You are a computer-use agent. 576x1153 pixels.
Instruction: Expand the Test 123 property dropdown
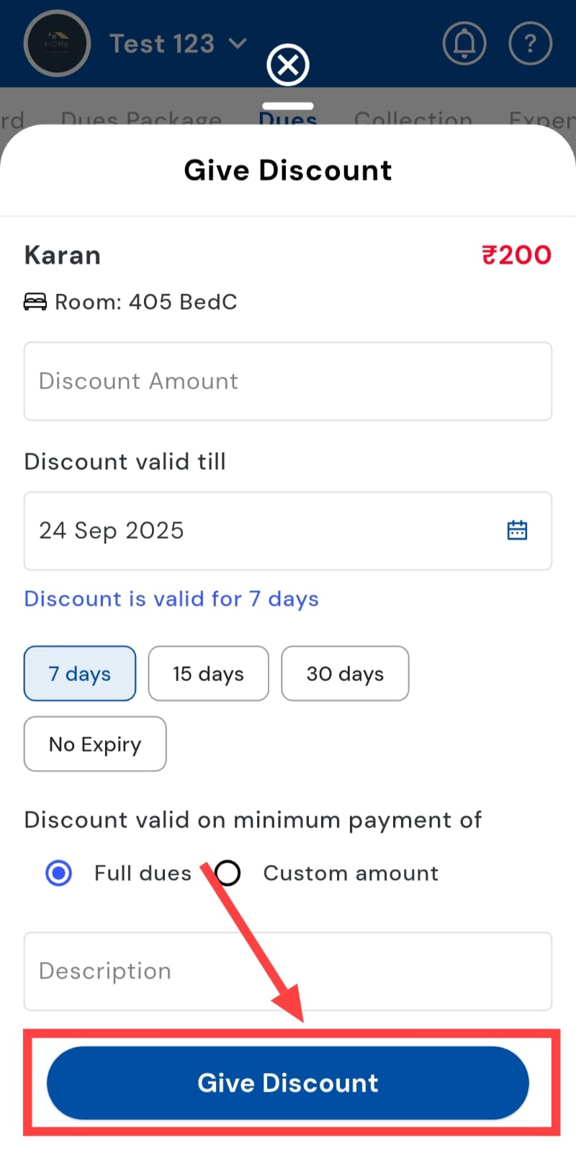coord(238,44)
